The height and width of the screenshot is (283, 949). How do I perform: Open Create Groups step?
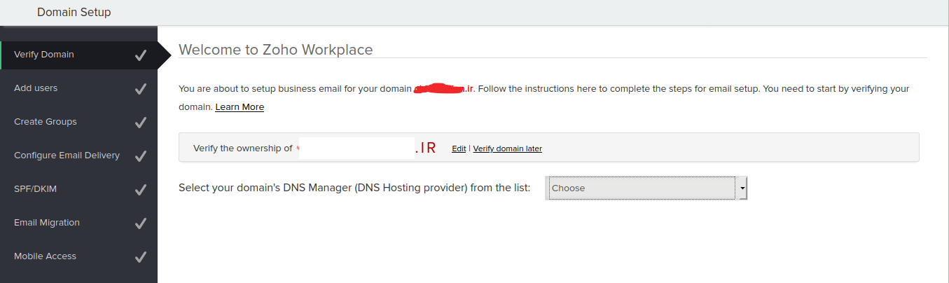pyautogui.click(x=46, y=122)
